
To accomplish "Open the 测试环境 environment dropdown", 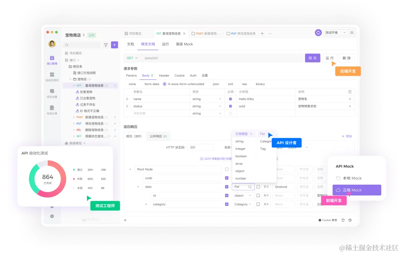I will pyautogui.click(x=336, y=33).
